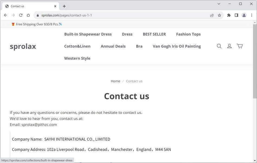Click the Contact us page heading
This screenshot has height=163, width=257.
127,96
